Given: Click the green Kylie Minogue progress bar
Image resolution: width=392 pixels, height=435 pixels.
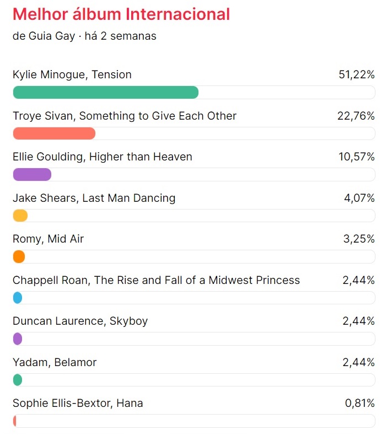Looking at the screenshot, I should [x=106, y=93].
